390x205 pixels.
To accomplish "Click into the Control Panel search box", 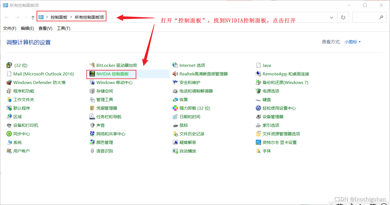I will pos(369,17).
